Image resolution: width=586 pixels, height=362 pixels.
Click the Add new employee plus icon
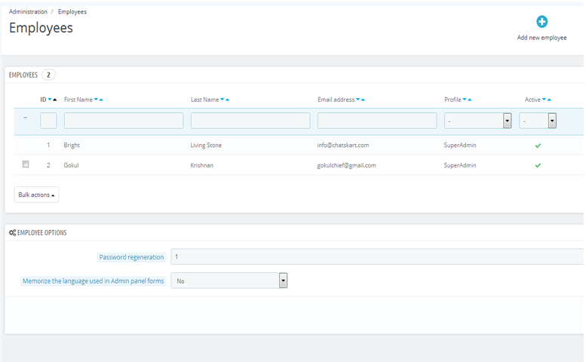click(542, 22)
